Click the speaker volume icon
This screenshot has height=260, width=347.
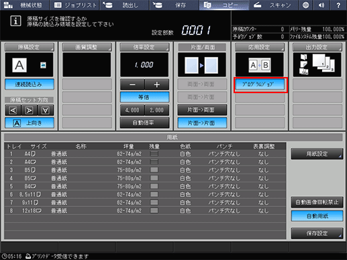[x=321, y=5]
